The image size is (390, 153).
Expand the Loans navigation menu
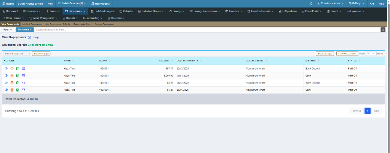coord(53,11)
